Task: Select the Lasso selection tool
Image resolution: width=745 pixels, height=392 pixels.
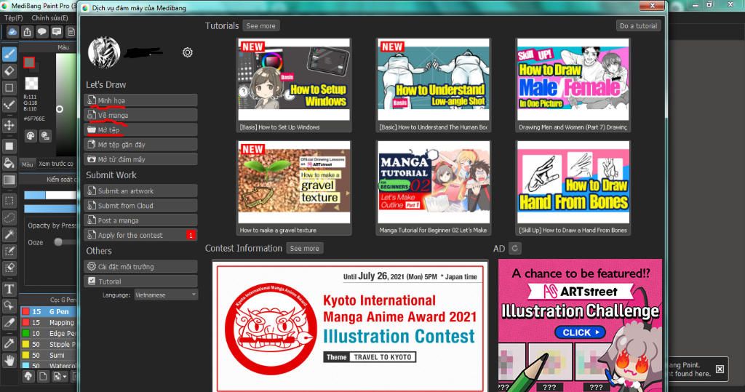Action: (9, 217)
